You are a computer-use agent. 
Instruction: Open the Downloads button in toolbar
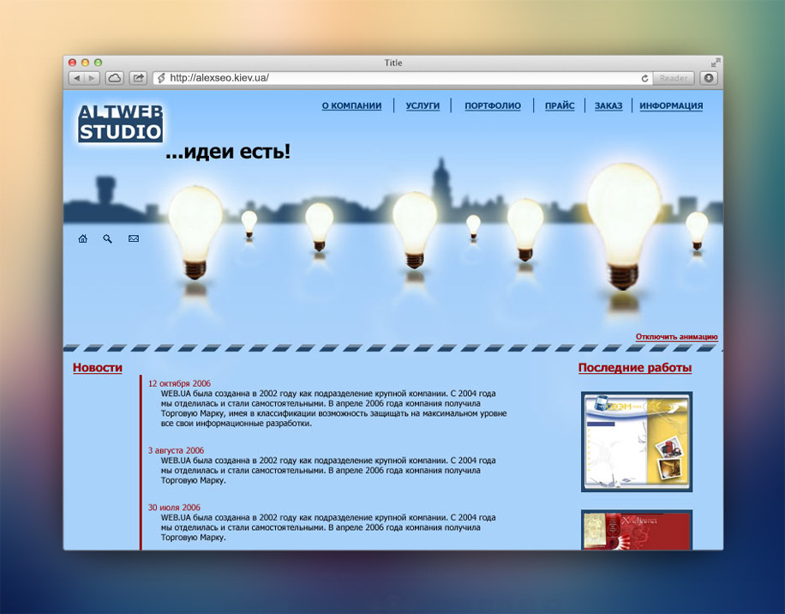point(709,78)
